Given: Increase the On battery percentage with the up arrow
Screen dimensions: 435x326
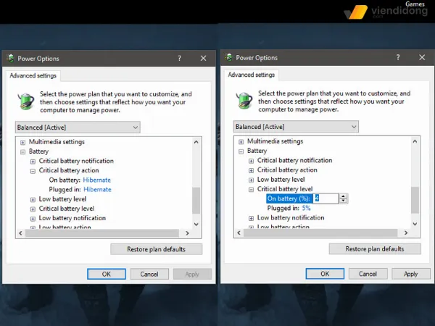Looking at the screenshot, I should tap(343, 196).
